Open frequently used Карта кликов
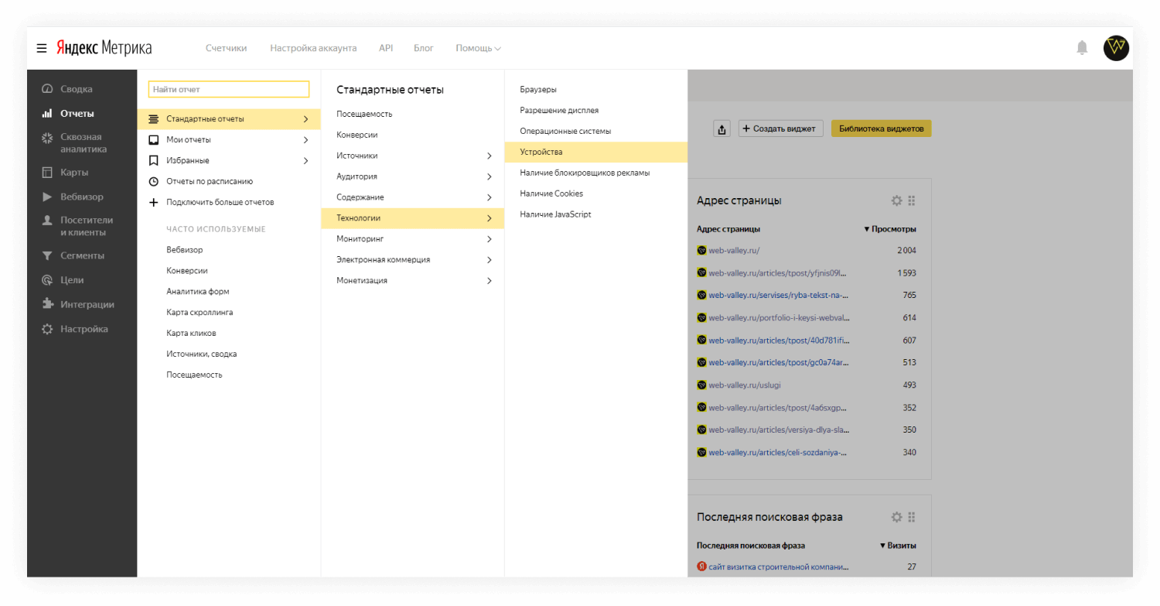The width and height of the screenshot is (1160, 606). click(x=191, y=334)
